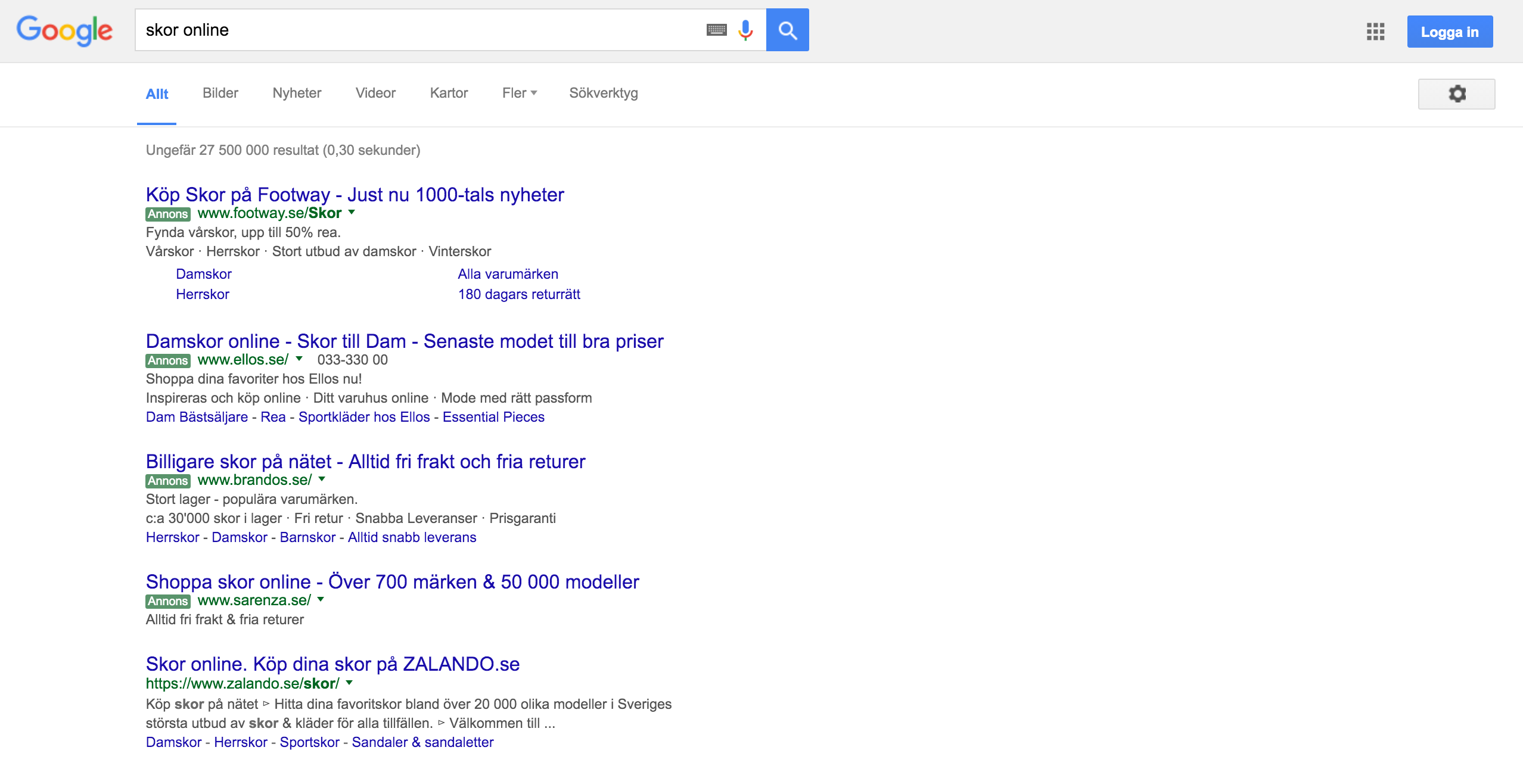Open Sandaler & sandaletter link
1523x772 pixels.
[422, 742]
